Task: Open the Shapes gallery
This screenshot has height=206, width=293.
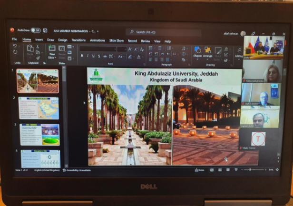Action: tap(197, 51)
